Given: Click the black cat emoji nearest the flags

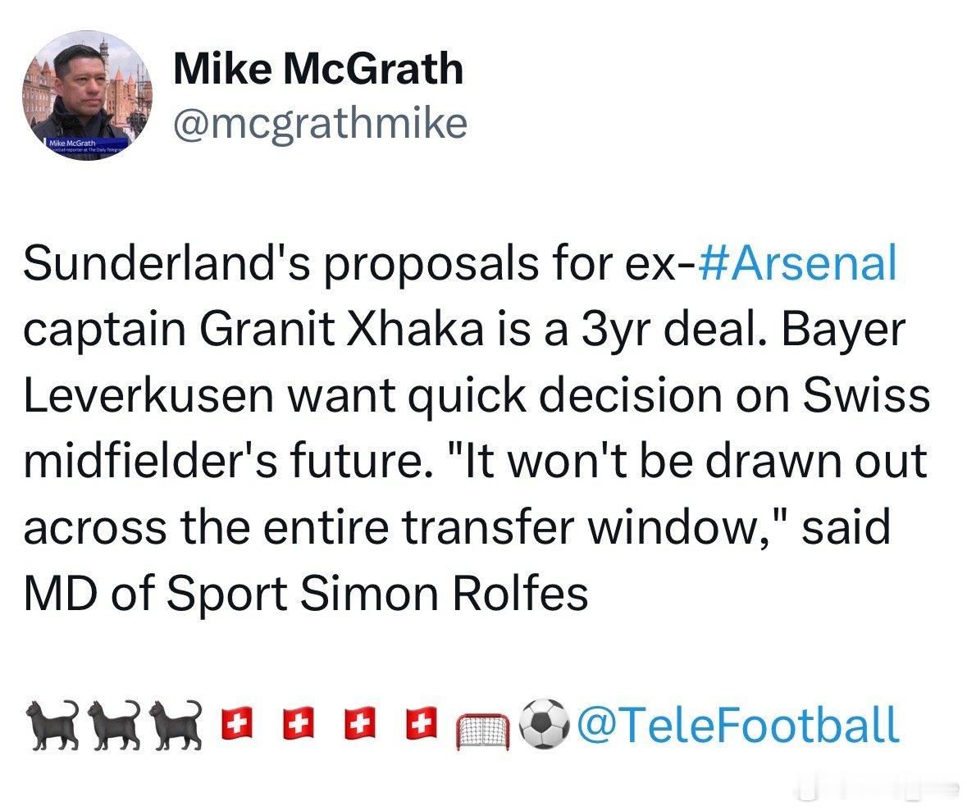Looking at the screenshot, I should [x=176, y=725].
